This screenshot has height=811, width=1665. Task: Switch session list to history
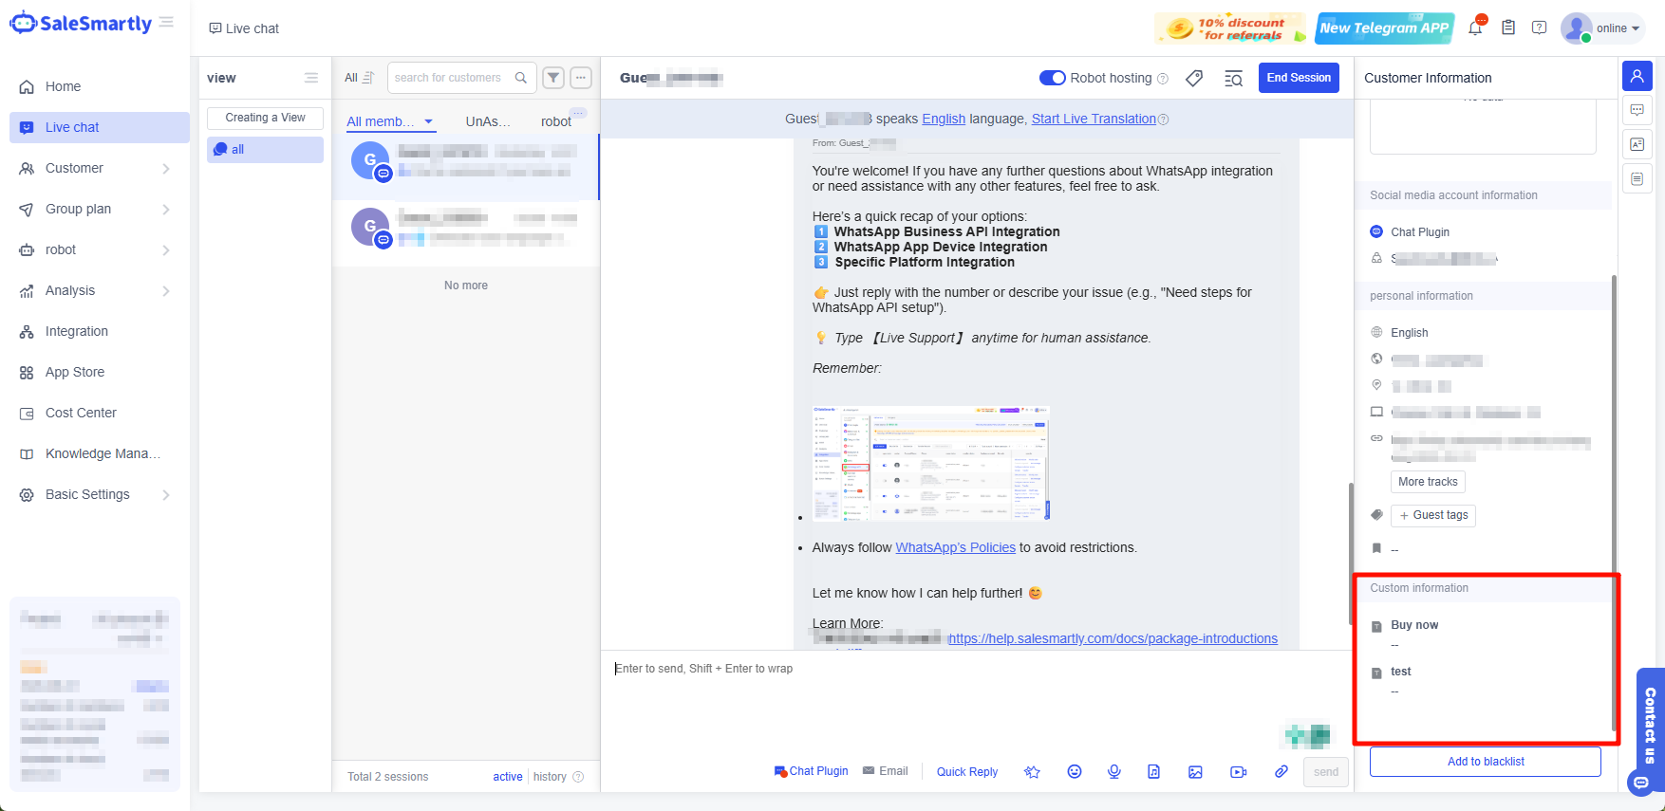pos(550,777)
